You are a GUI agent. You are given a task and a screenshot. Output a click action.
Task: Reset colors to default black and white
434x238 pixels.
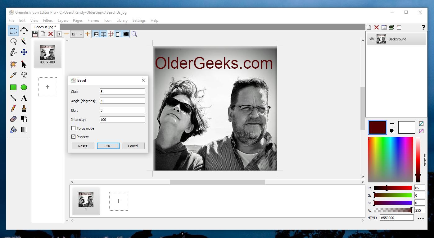392,131
